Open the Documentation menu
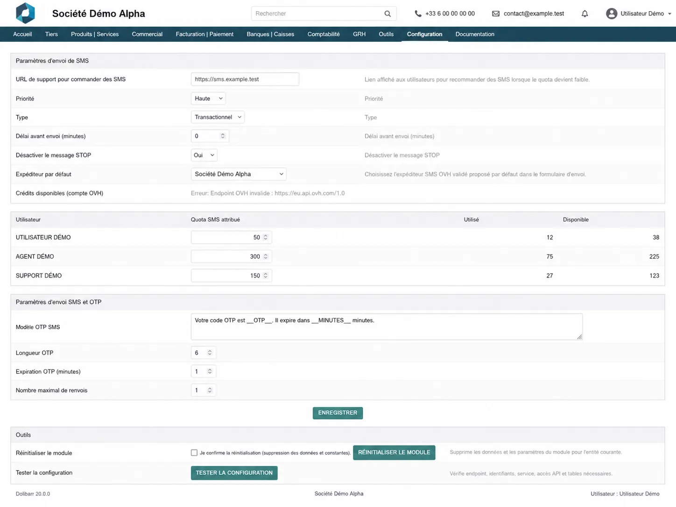This screenshot has height=507, width=676. click(475, 34)
